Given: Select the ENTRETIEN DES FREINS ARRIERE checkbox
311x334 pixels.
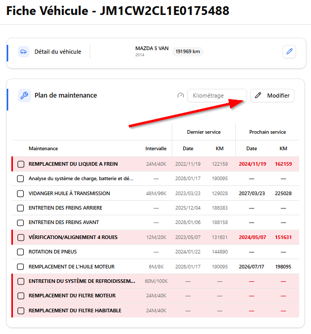Looking at the screenshot, I should 21,208.
